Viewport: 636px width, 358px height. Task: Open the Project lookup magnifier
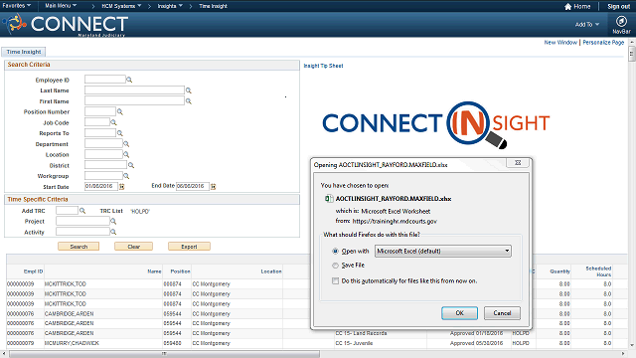point(113,221)
